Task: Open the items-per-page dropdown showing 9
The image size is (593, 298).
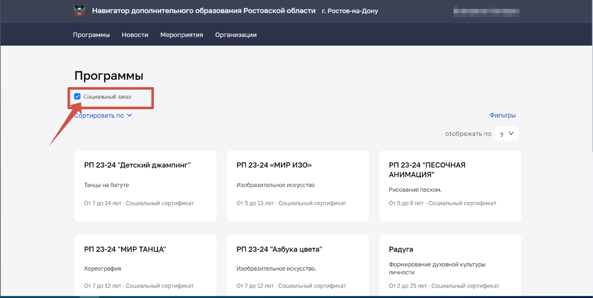Action: [x=506, y=134]
